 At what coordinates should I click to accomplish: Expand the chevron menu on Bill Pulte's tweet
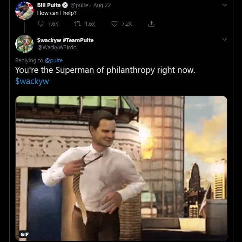(x=224, y=5)
